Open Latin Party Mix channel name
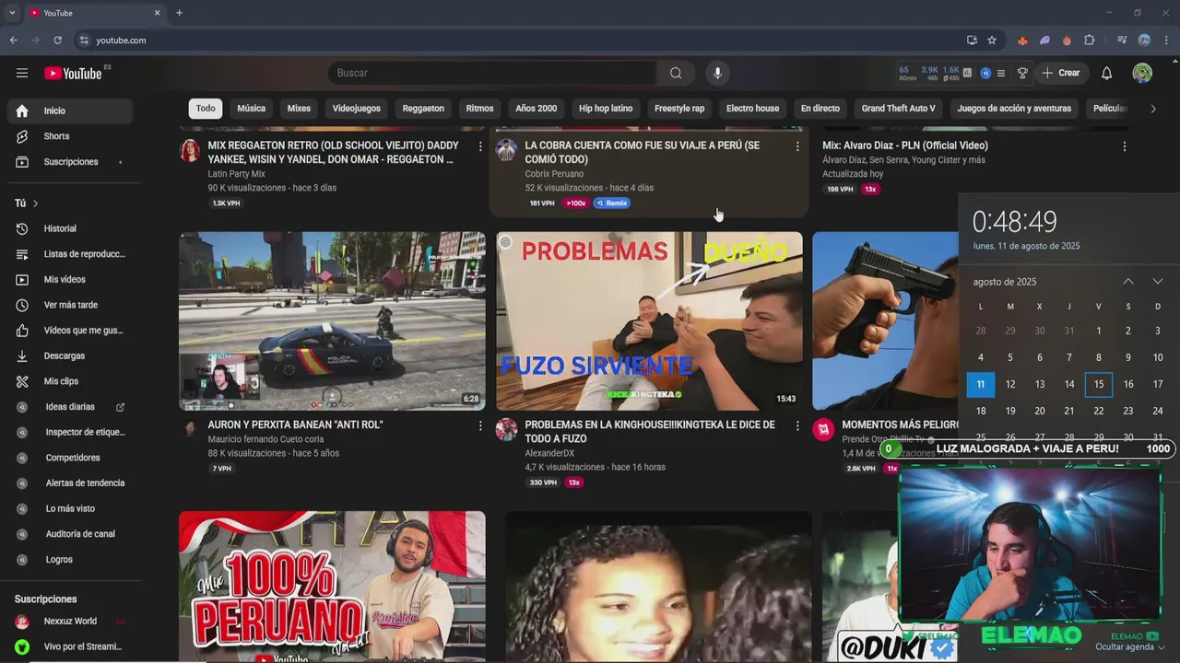This screenshot has width=1180, height=663. 236,174
